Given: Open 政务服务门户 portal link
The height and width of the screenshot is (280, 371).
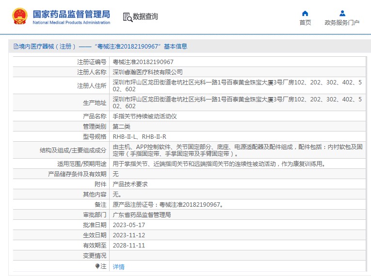Looking at the screenshot, I should tap(342, 22).
